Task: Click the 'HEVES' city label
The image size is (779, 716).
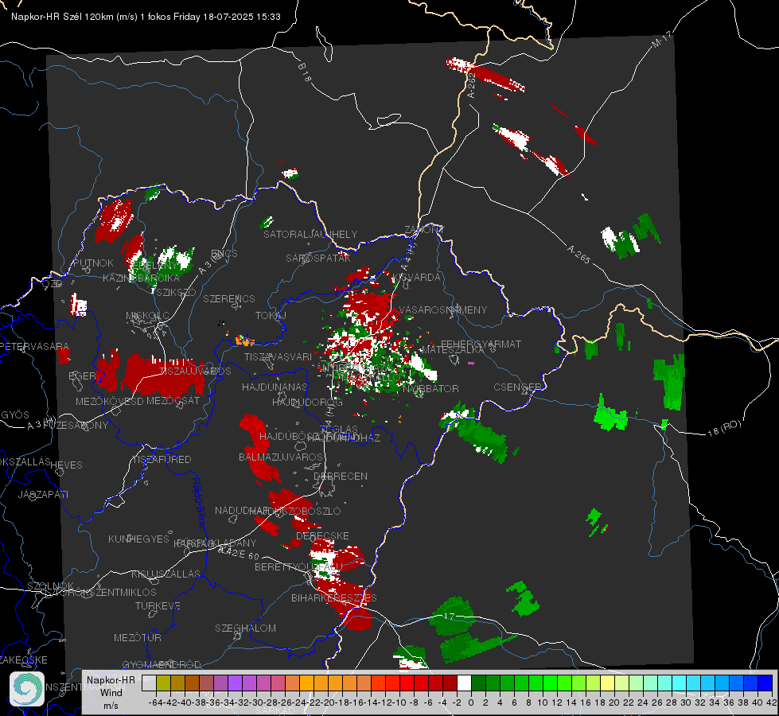Action: click(66, 465)
